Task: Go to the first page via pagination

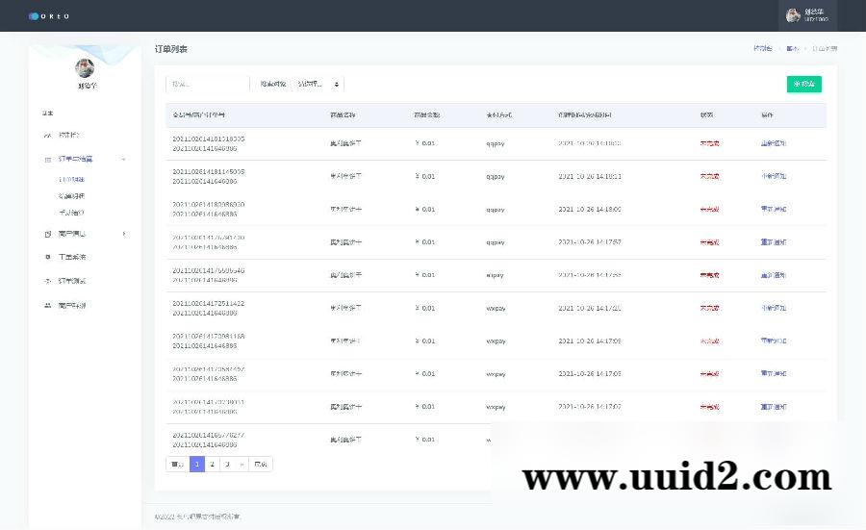Action: [x=177, y=465]
